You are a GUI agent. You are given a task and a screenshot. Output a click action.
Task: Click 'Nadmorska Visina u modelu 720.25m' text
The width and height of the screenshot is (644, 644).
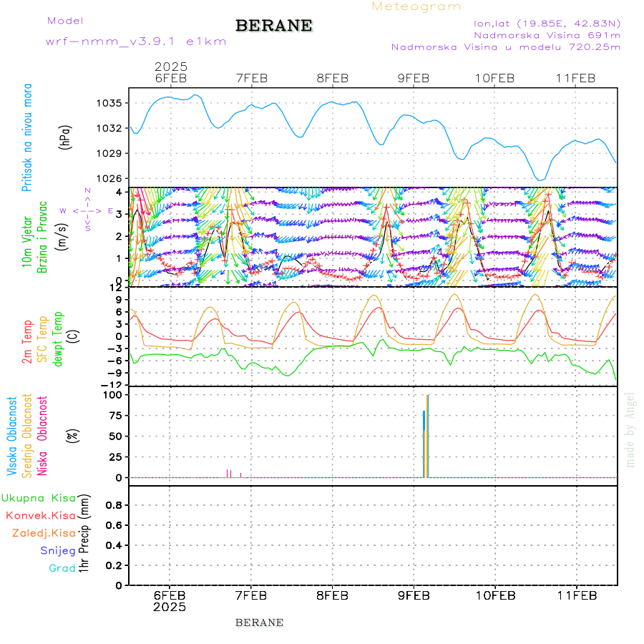tap(506, 47)
